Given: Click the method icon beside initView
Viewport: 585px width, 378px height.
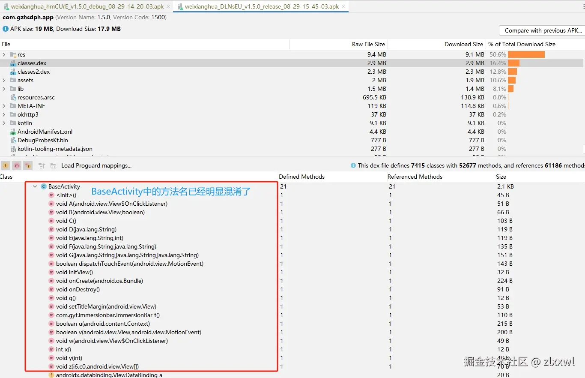Looking at the screenshot, I should (51, 272).
